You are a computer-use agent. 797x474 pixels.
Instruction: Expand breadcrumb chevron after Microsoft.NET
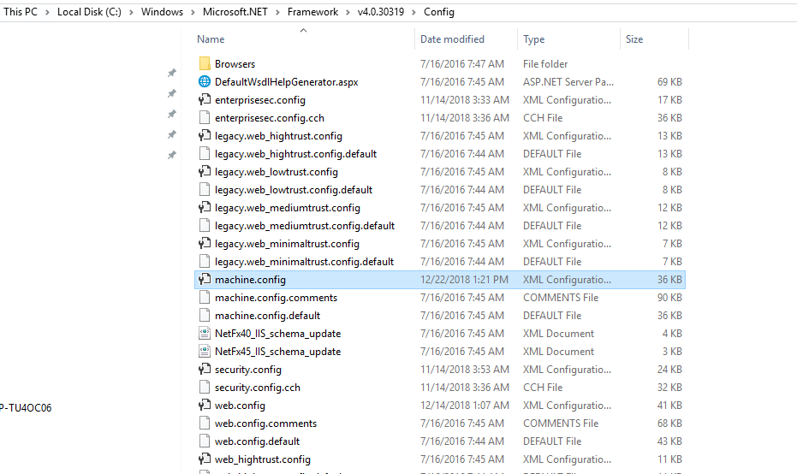tap(277, 12)
